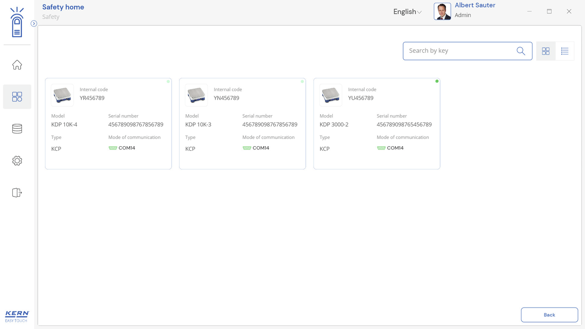Viewport: 585px width, 329px height.
Task: Expand the sidebar with arrow button
Action: click(34, 23)
